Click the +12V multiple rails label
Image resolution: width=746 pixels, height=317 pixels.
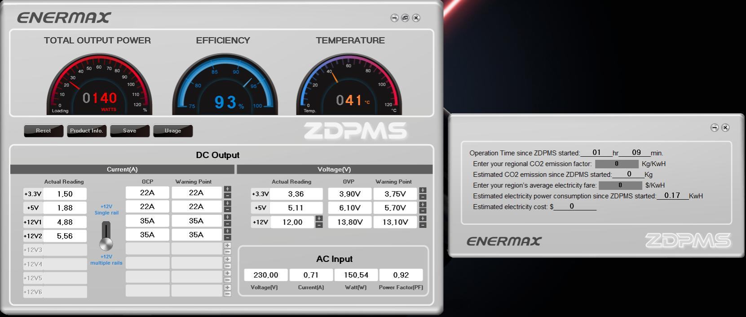click(x=106, y=260)
